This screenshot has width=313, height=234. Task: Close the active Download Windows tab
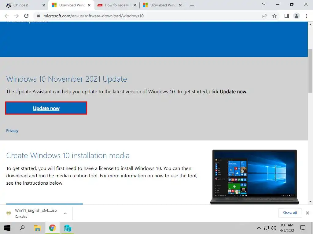tap(89, 5)
